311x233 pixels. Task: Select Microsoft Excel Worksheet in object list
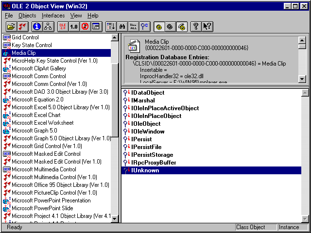point(43,123)
